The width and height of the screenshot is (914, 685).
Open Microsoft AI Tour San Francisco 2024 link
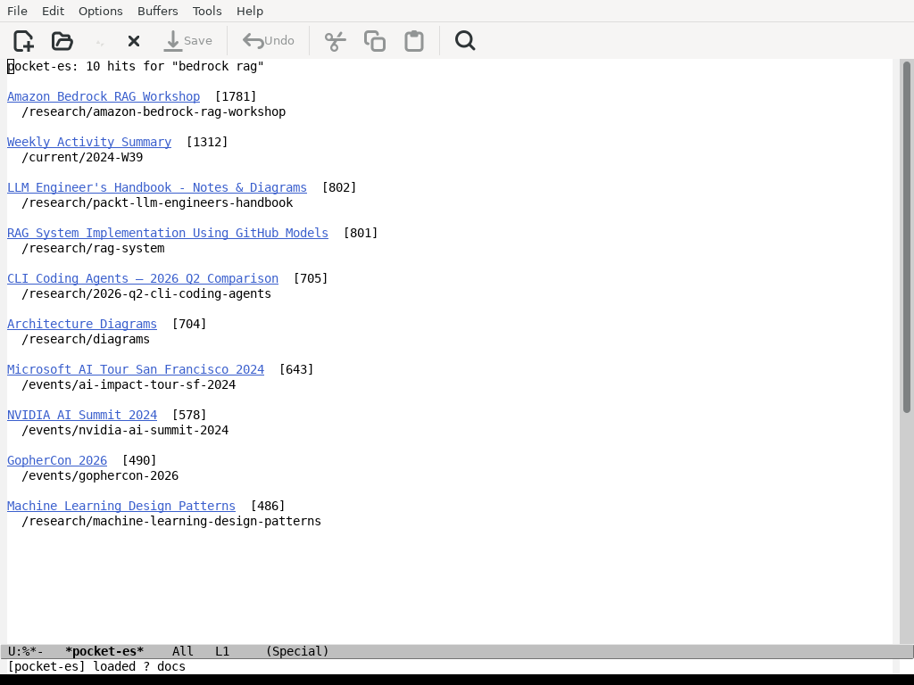pos(136,368)
